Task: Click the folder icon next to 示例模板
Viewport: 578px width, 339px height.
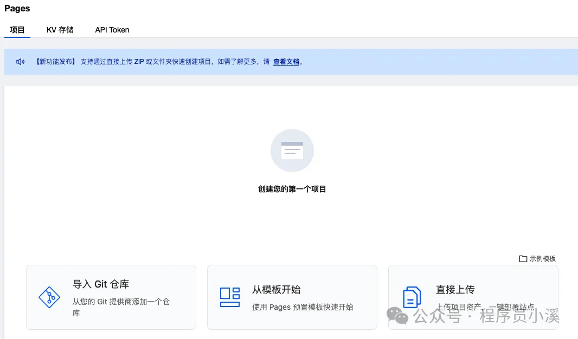Action: pyautogui.click(x=523, y=258)
